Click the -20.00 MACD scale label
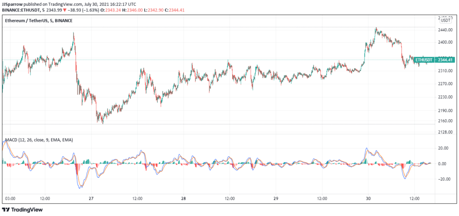Screen dimensions: 459x216 click(x=443, y=179)
